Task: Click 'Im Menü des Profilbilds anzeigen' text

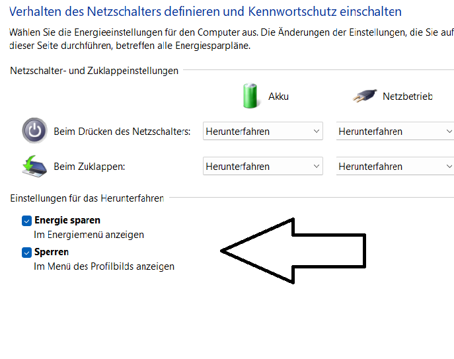Action: click(x=104, y=266)
